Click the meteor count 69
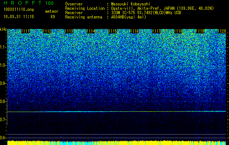 point(53,17)
